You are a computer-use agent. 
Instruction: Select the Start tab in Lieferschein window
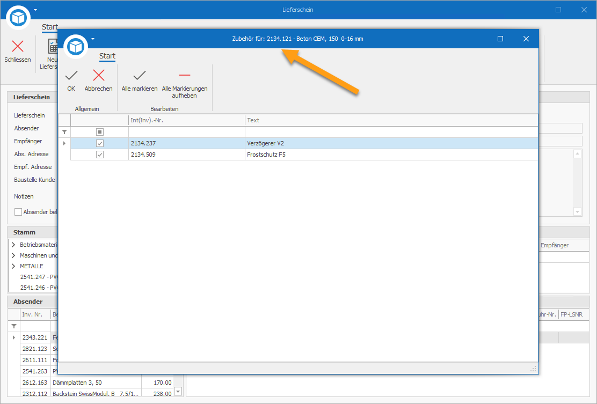tap(49, 27)
